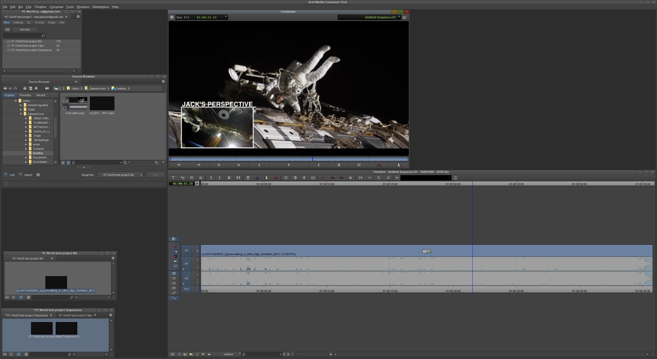Switch to the Settings tab in project window
The image size is (657, 359).
coord(18,23)
